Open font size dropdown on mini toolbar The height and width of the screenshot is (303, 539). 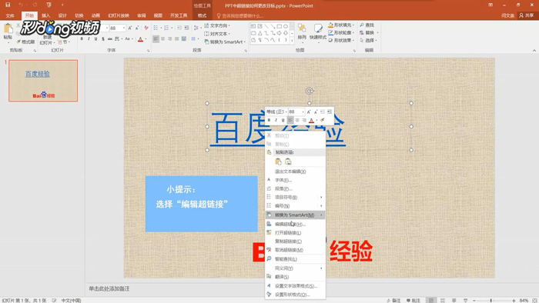click(x=303, y=112)
